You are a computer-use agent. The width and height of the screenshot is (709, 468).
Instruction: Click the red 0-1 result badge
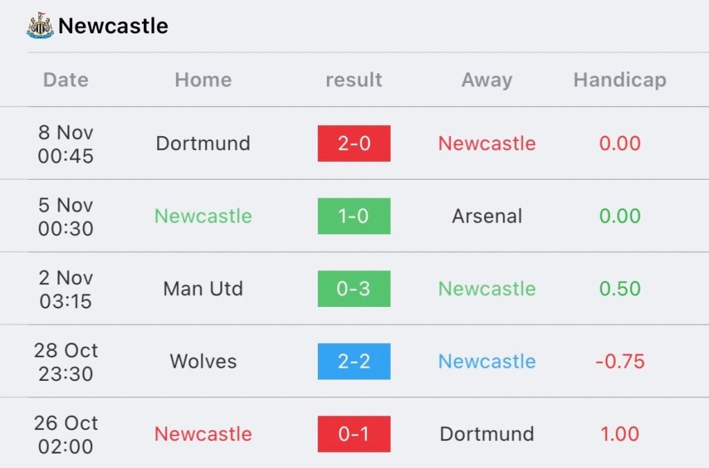(354, 434)
